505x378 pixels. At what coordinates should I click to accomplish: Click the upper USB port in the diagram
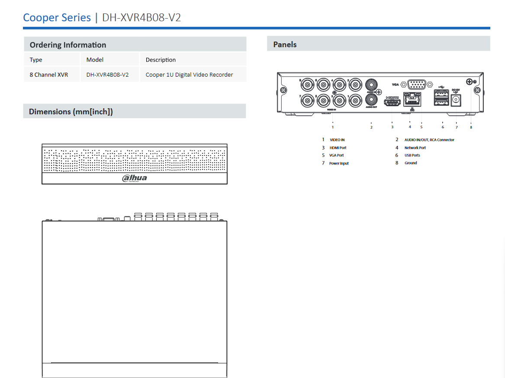tap(441, 94)
